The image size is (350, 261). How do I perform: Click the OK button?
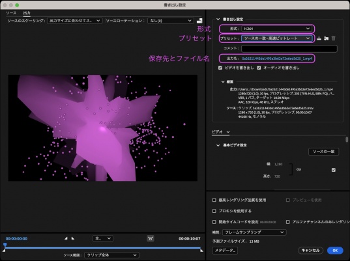335,251
